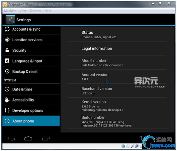177x151 pixels.
Task: Click the Developer options braces icon
Action: click(x=7, y=110)
